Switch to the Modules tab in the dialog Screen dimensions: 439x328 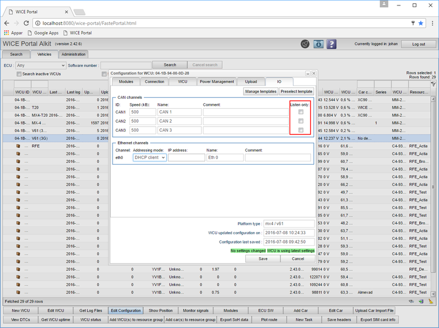click(126, 82)
